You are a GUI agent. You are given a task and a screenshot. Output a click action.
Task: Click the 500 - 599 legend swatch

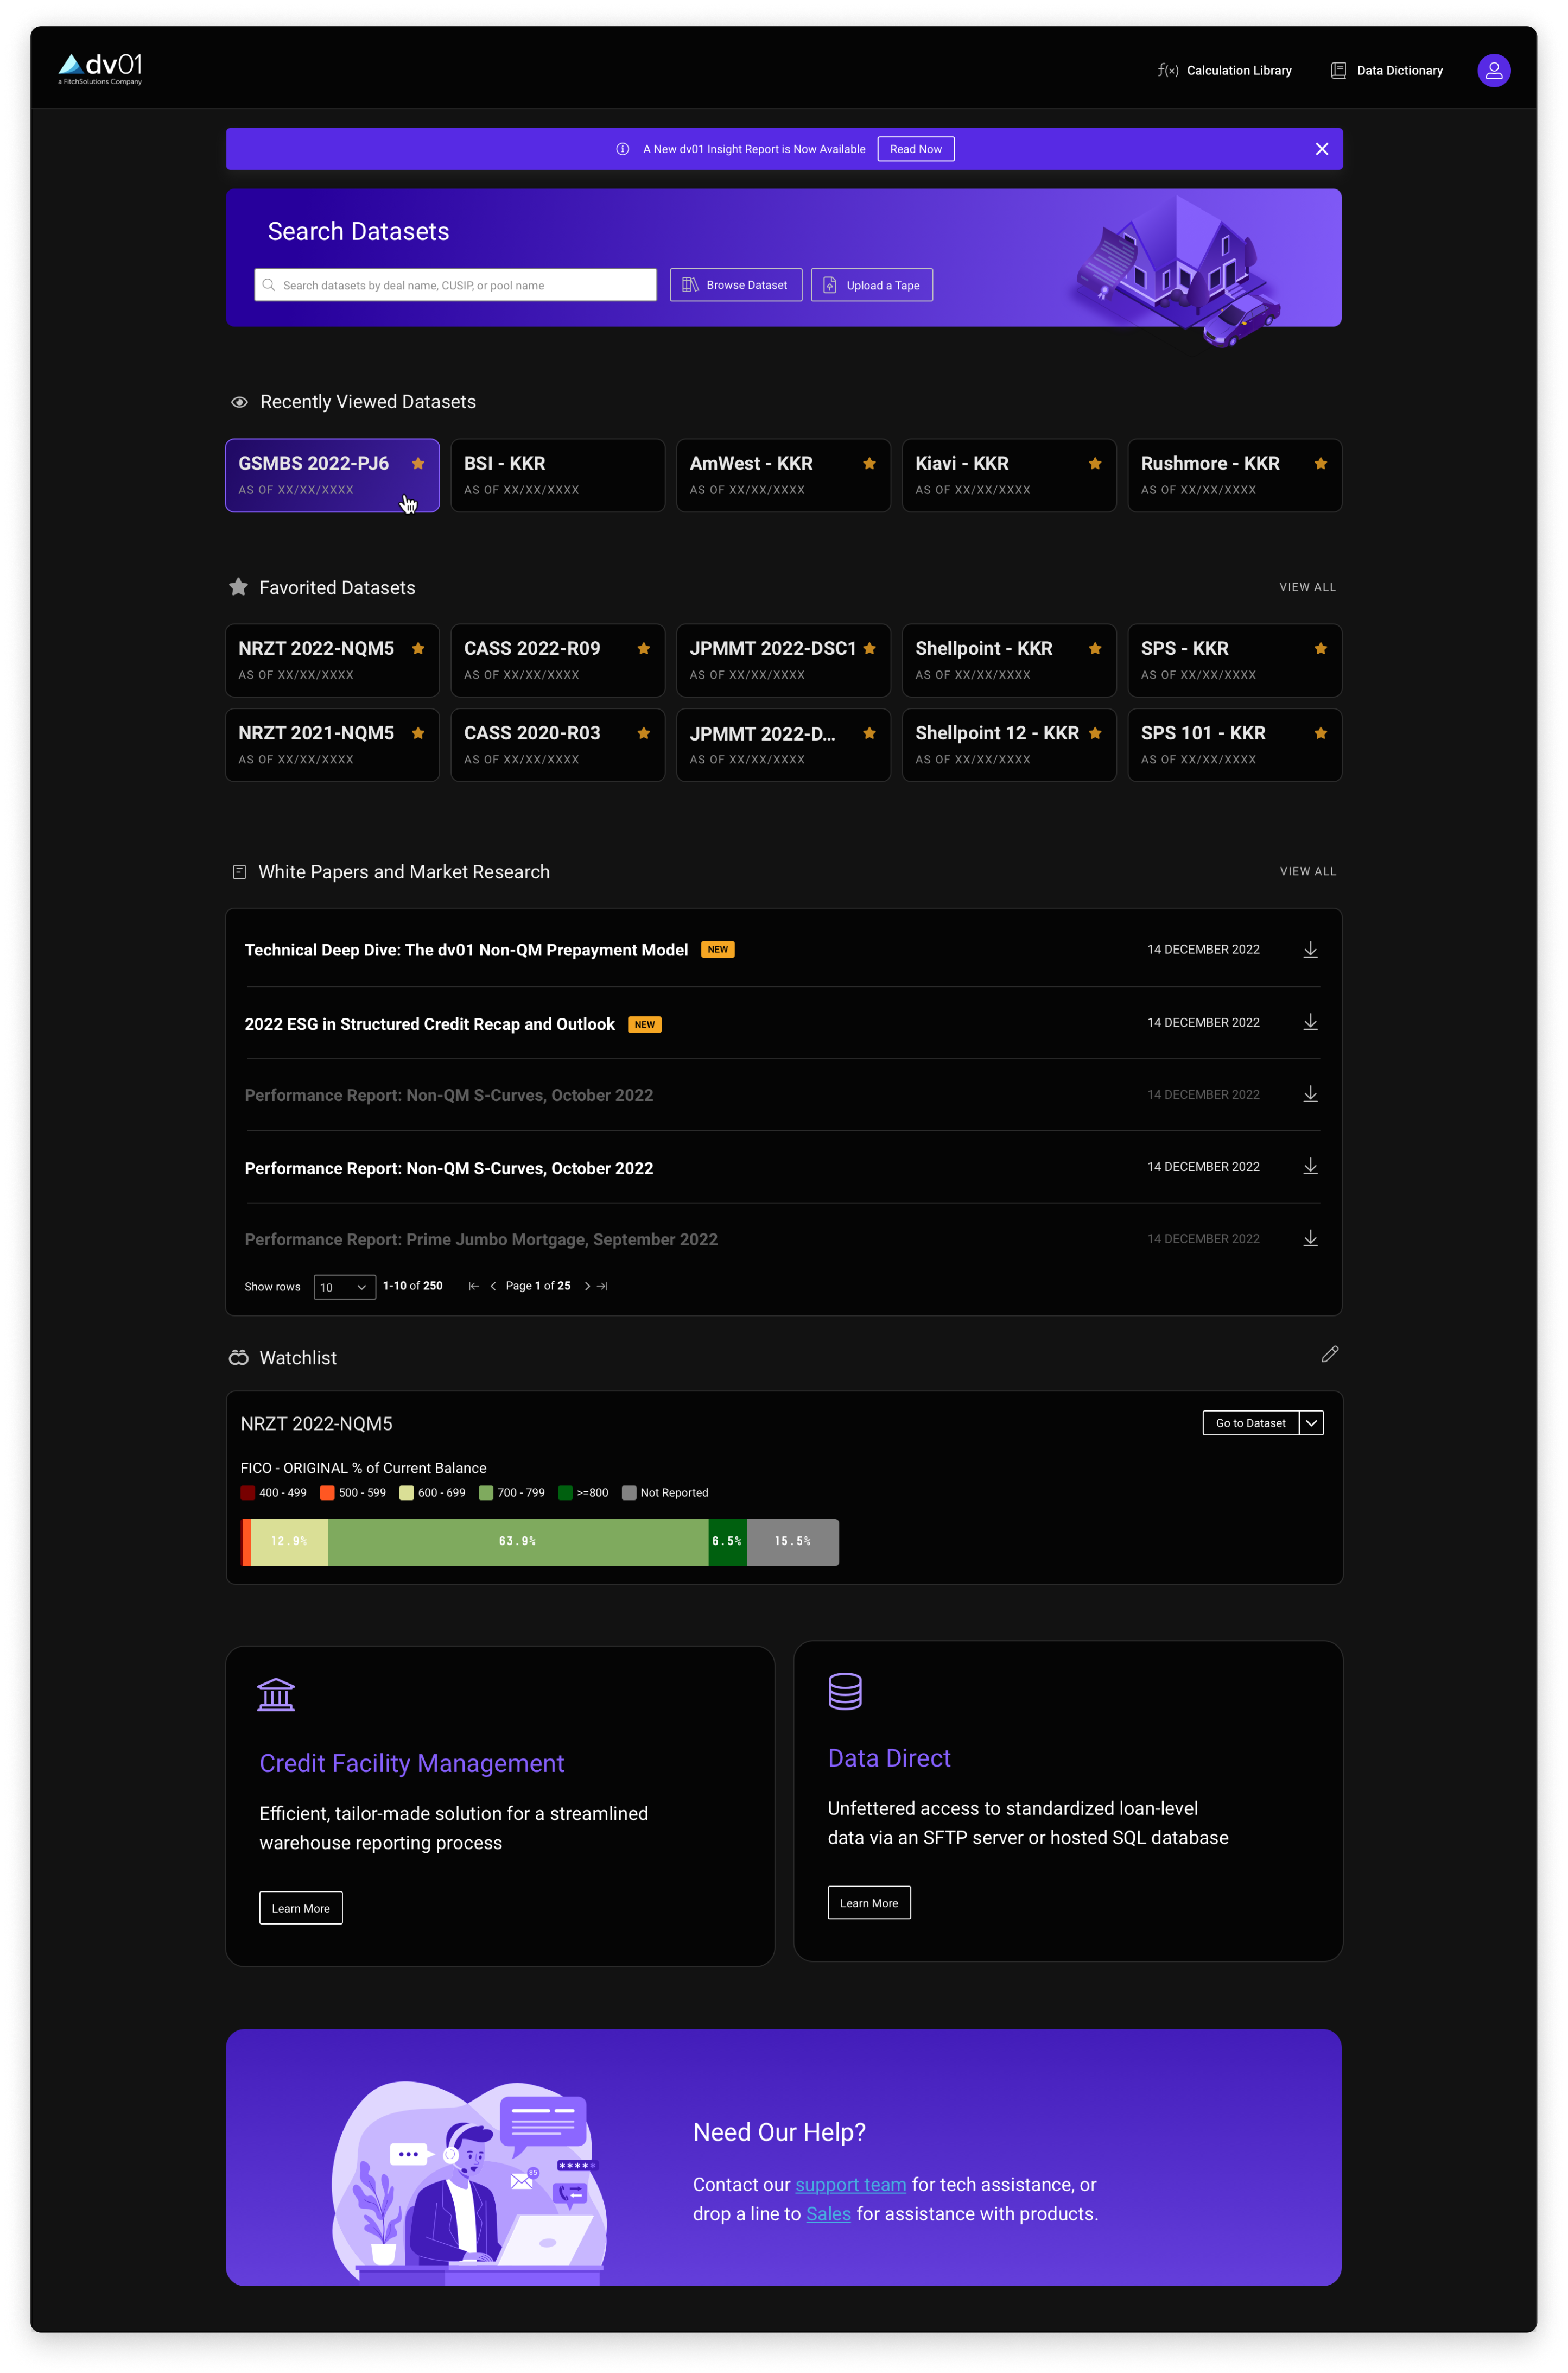point(327,1492)
